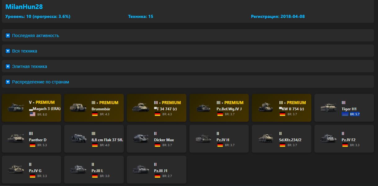378x186 pixels.
Task: Click the MilanHun28 player name
Action: pos(24,7)
